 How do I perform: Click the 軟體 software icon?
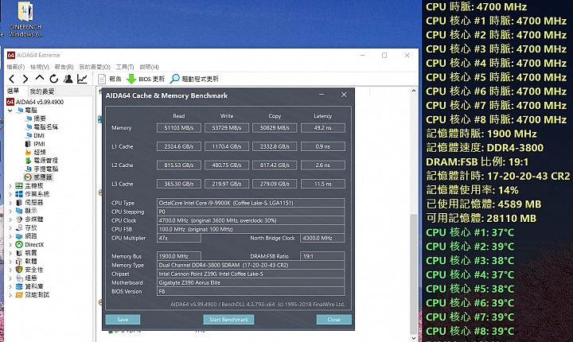tap(19, 261)
